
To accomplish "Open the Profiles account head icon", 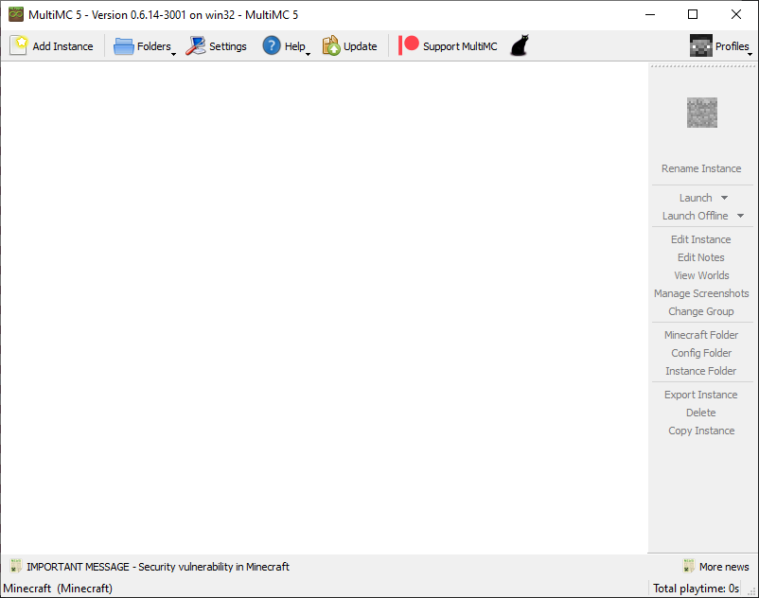I will [x=700, y=46].
